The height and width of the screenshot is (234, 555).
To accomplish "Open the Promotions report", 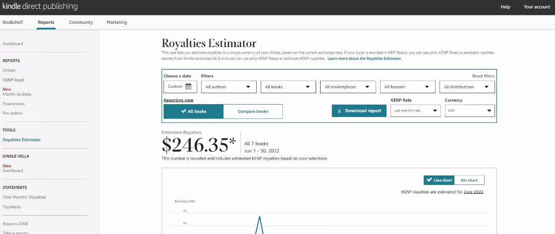I will (13, 104).
